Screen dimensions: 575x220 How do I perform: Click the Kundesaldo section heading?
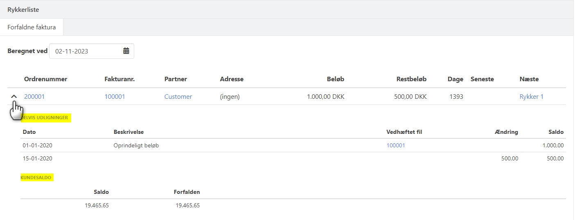click(37, 178)
